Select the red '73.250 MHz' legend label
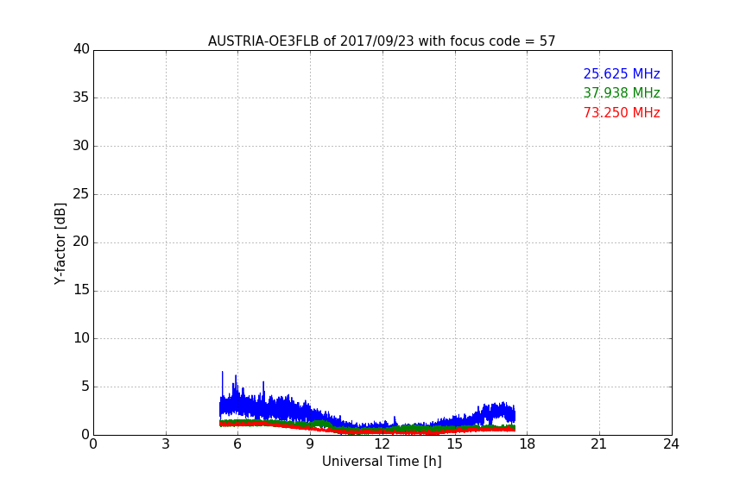Screen dimensions: 746x497 (x=622, y=113)
